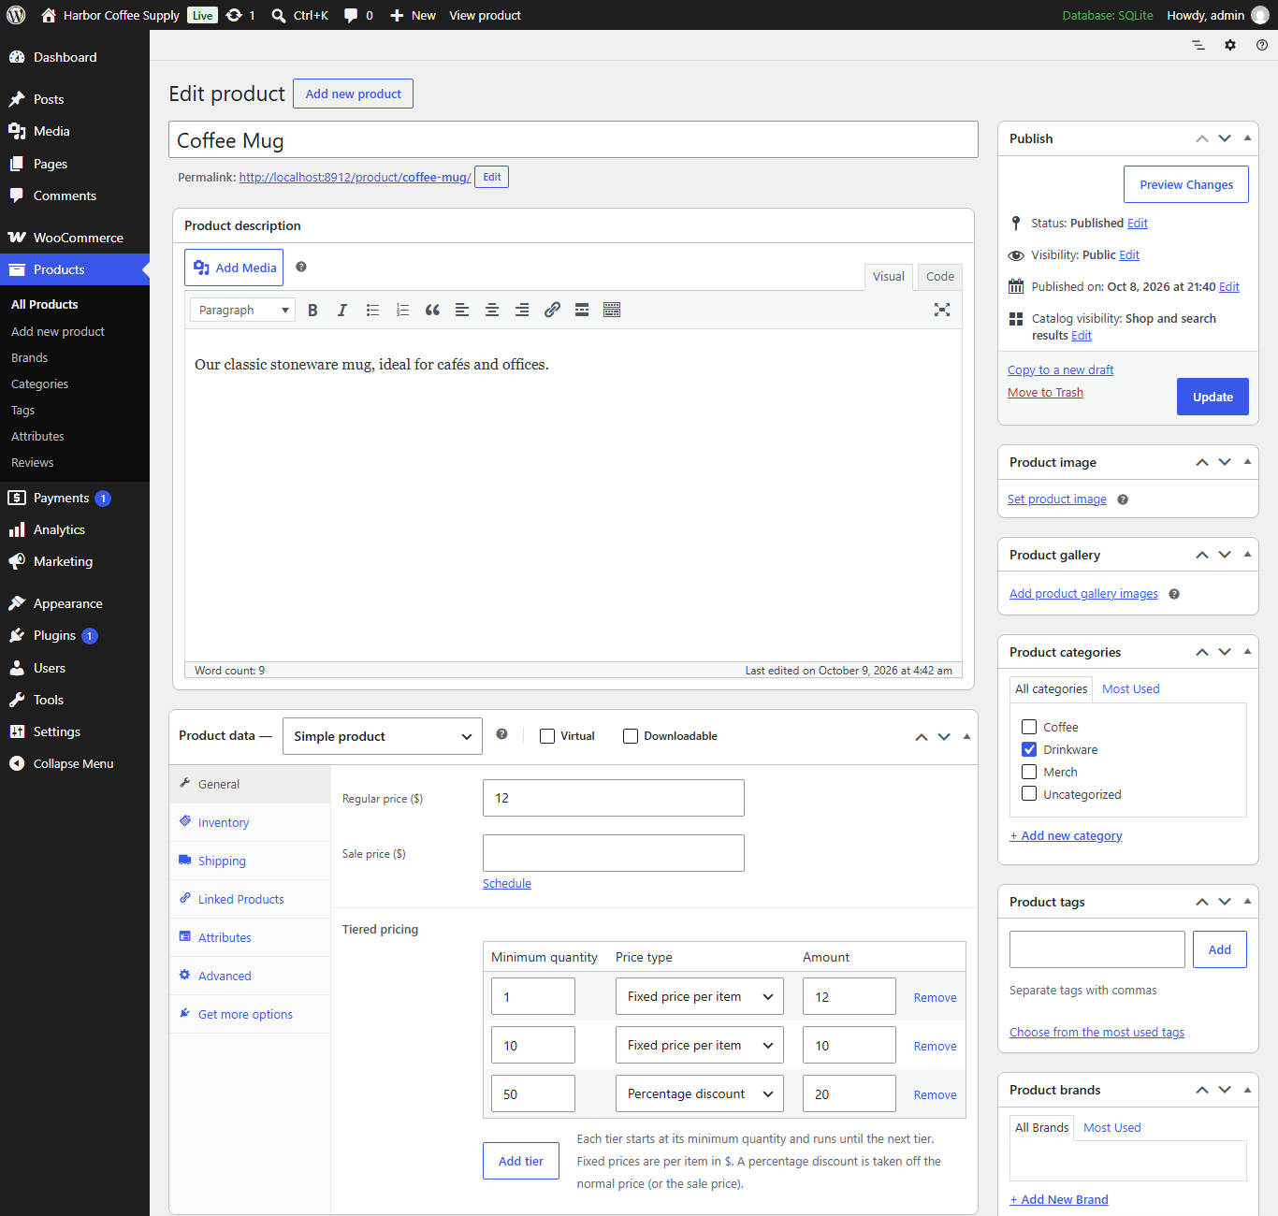Uncheck the Drinkware category
This screenshot has width=1278, height=1216.
1029,749
